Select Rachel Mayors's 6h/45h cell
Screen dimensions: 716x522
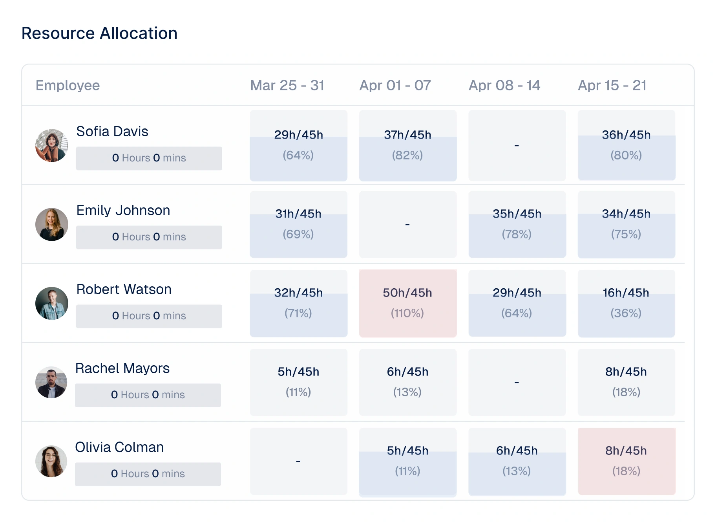408,382
